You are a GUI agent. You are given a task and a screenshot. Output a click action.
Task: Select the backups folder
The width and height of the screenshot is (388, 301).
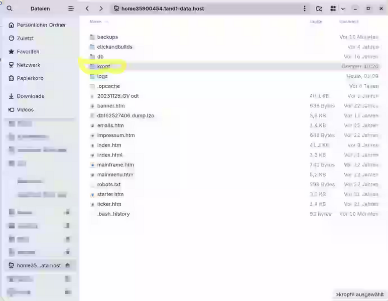point(233,37)
